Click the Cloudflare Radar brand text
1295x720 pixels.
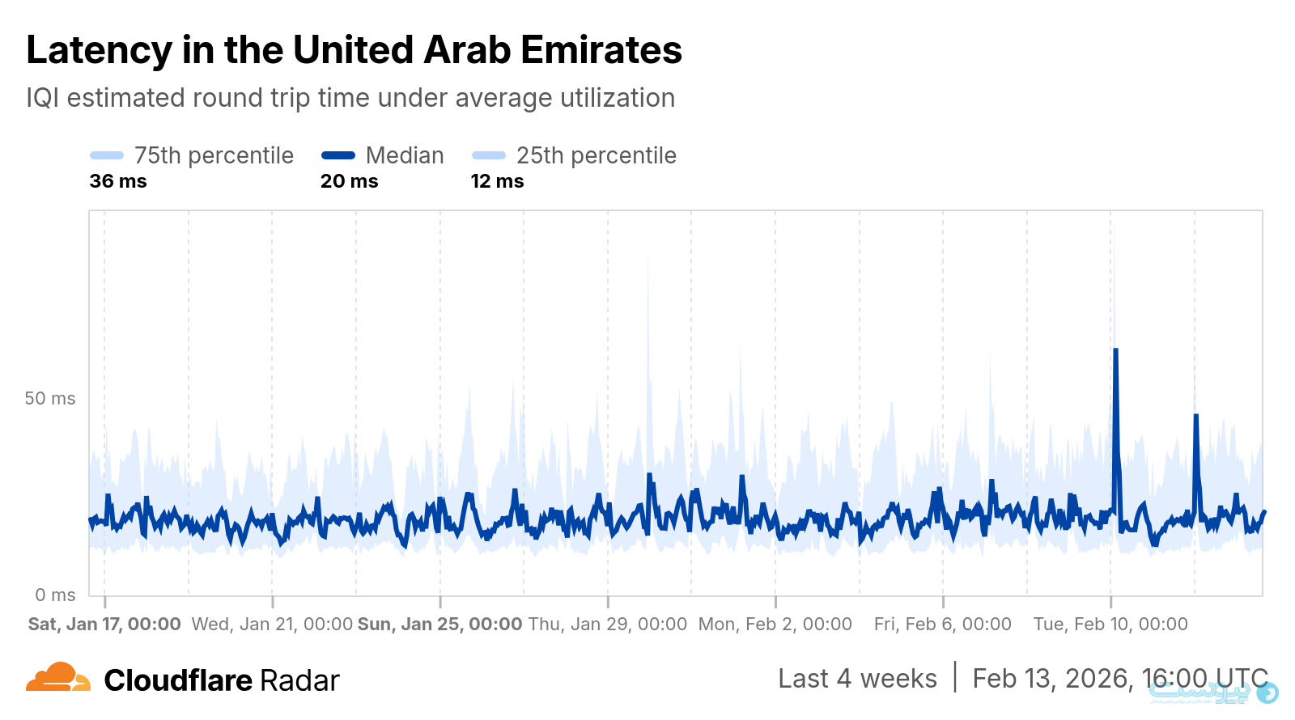[222, 680]
